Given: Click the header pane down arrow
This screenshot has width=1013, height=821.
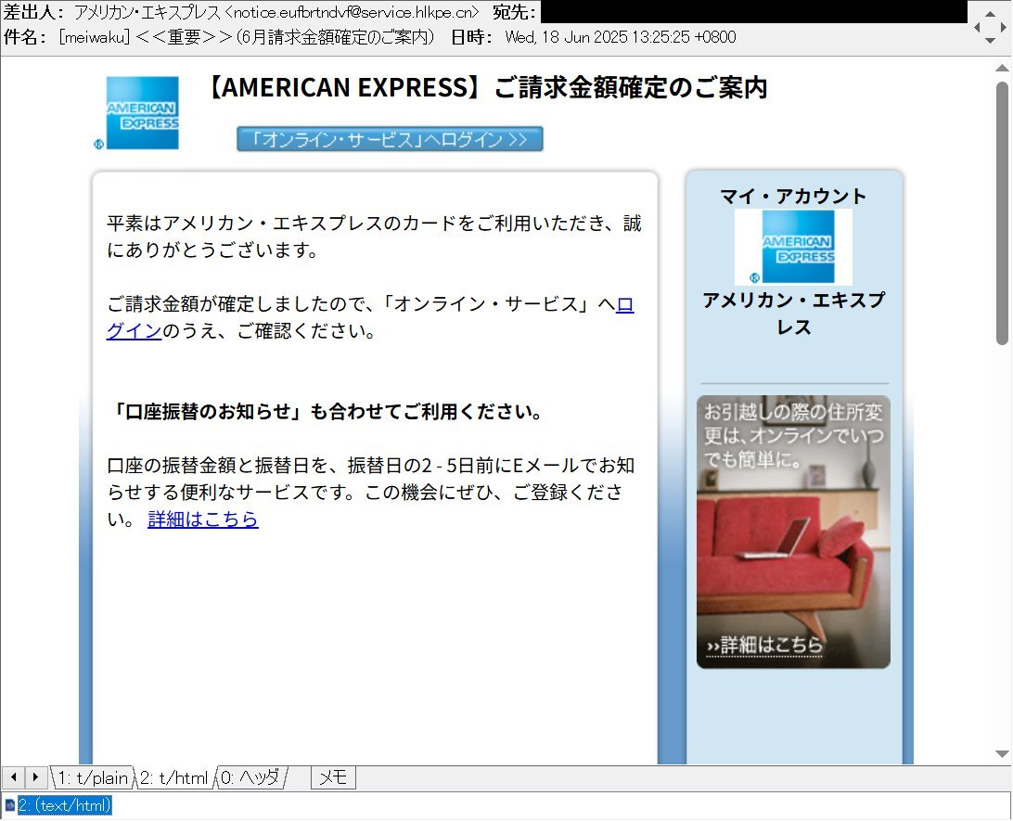Looking at the screenshot, I should (x=990, y=41).
